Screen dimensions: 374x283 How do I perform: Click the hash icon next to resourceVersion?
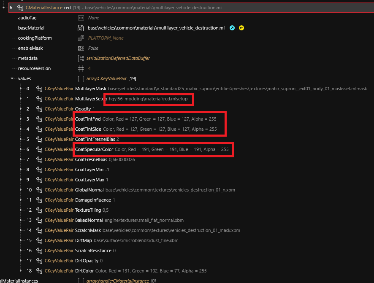81,68
